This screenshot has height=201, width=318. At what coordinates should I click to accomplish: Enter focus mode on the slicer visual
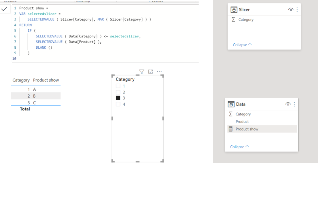pyautogui.click(x=150, y=72)
